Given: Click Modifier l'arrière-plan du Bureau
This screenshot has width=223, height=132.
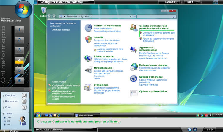Looking at the screenshot, I should coord(154,53).
